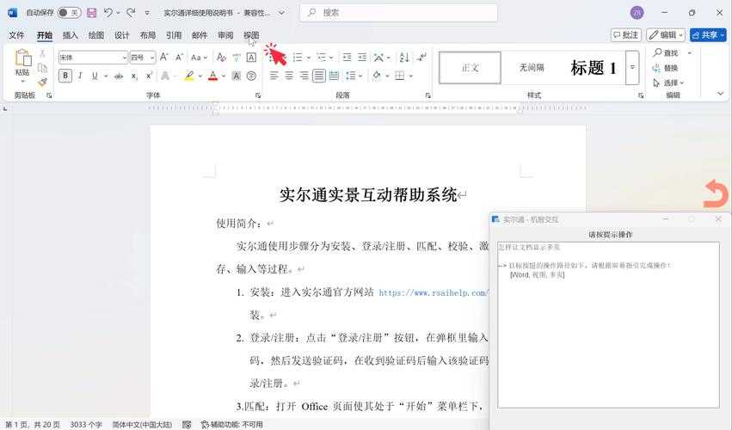Click the character shading icon
732x430 pixels.
237,76
